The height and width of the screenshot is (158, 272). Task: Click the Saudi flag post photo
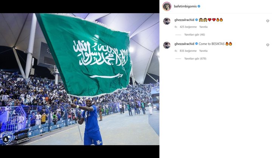pyautogui.click(x=80, y=79)
